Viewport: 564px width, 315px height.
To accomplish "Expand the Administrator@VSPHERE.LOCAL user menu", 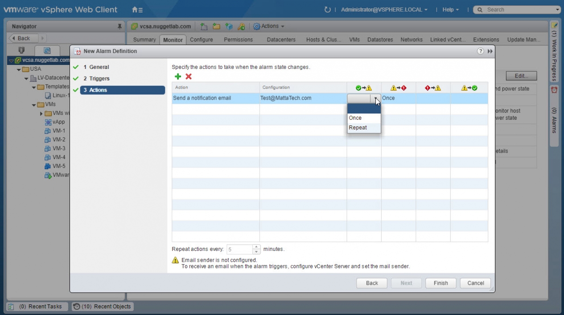I will tap(384, 10).
